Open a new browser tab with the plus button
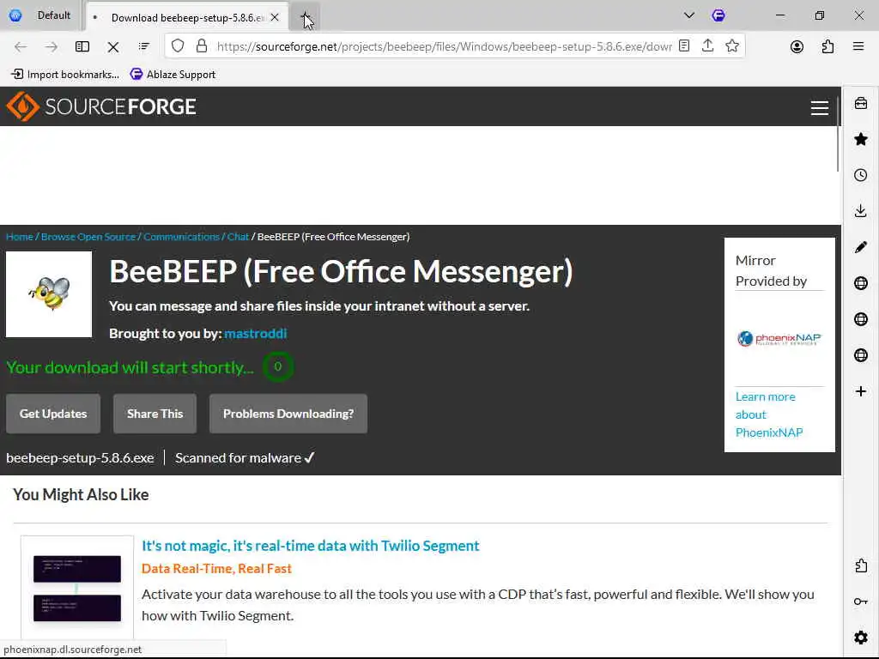This screenshot has height=659, width=879. coord(305,17)
